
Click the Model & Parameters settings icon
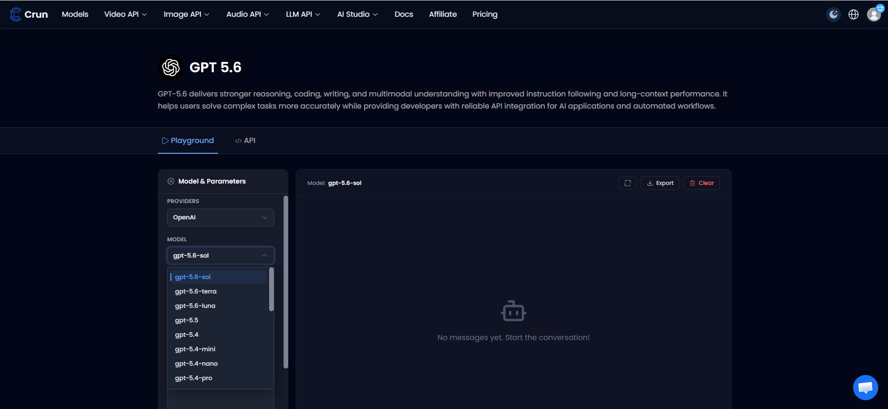coord(171,181)
